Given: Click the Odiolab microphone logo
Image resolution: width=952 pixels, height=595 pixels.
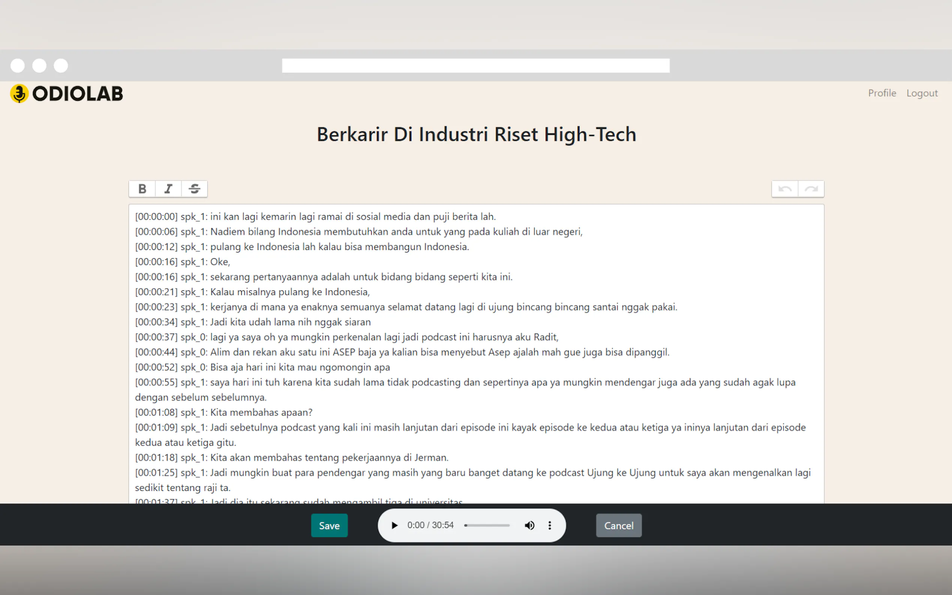Looking at the screenshot, I should (x=19, y=94).
